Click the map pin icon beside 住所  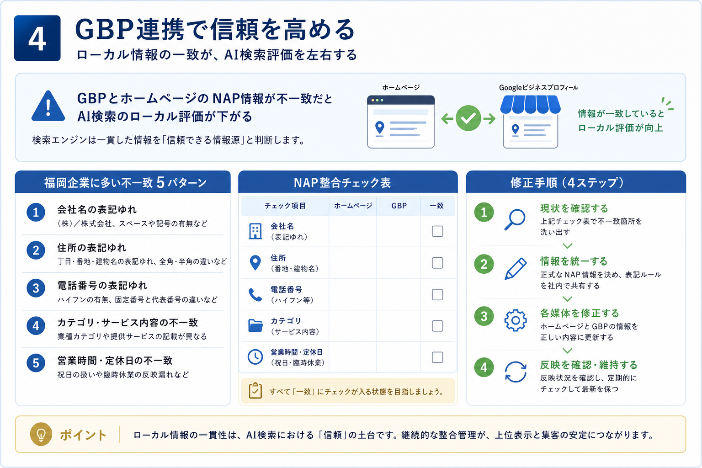pyautogui.click(x=255, y=263)
